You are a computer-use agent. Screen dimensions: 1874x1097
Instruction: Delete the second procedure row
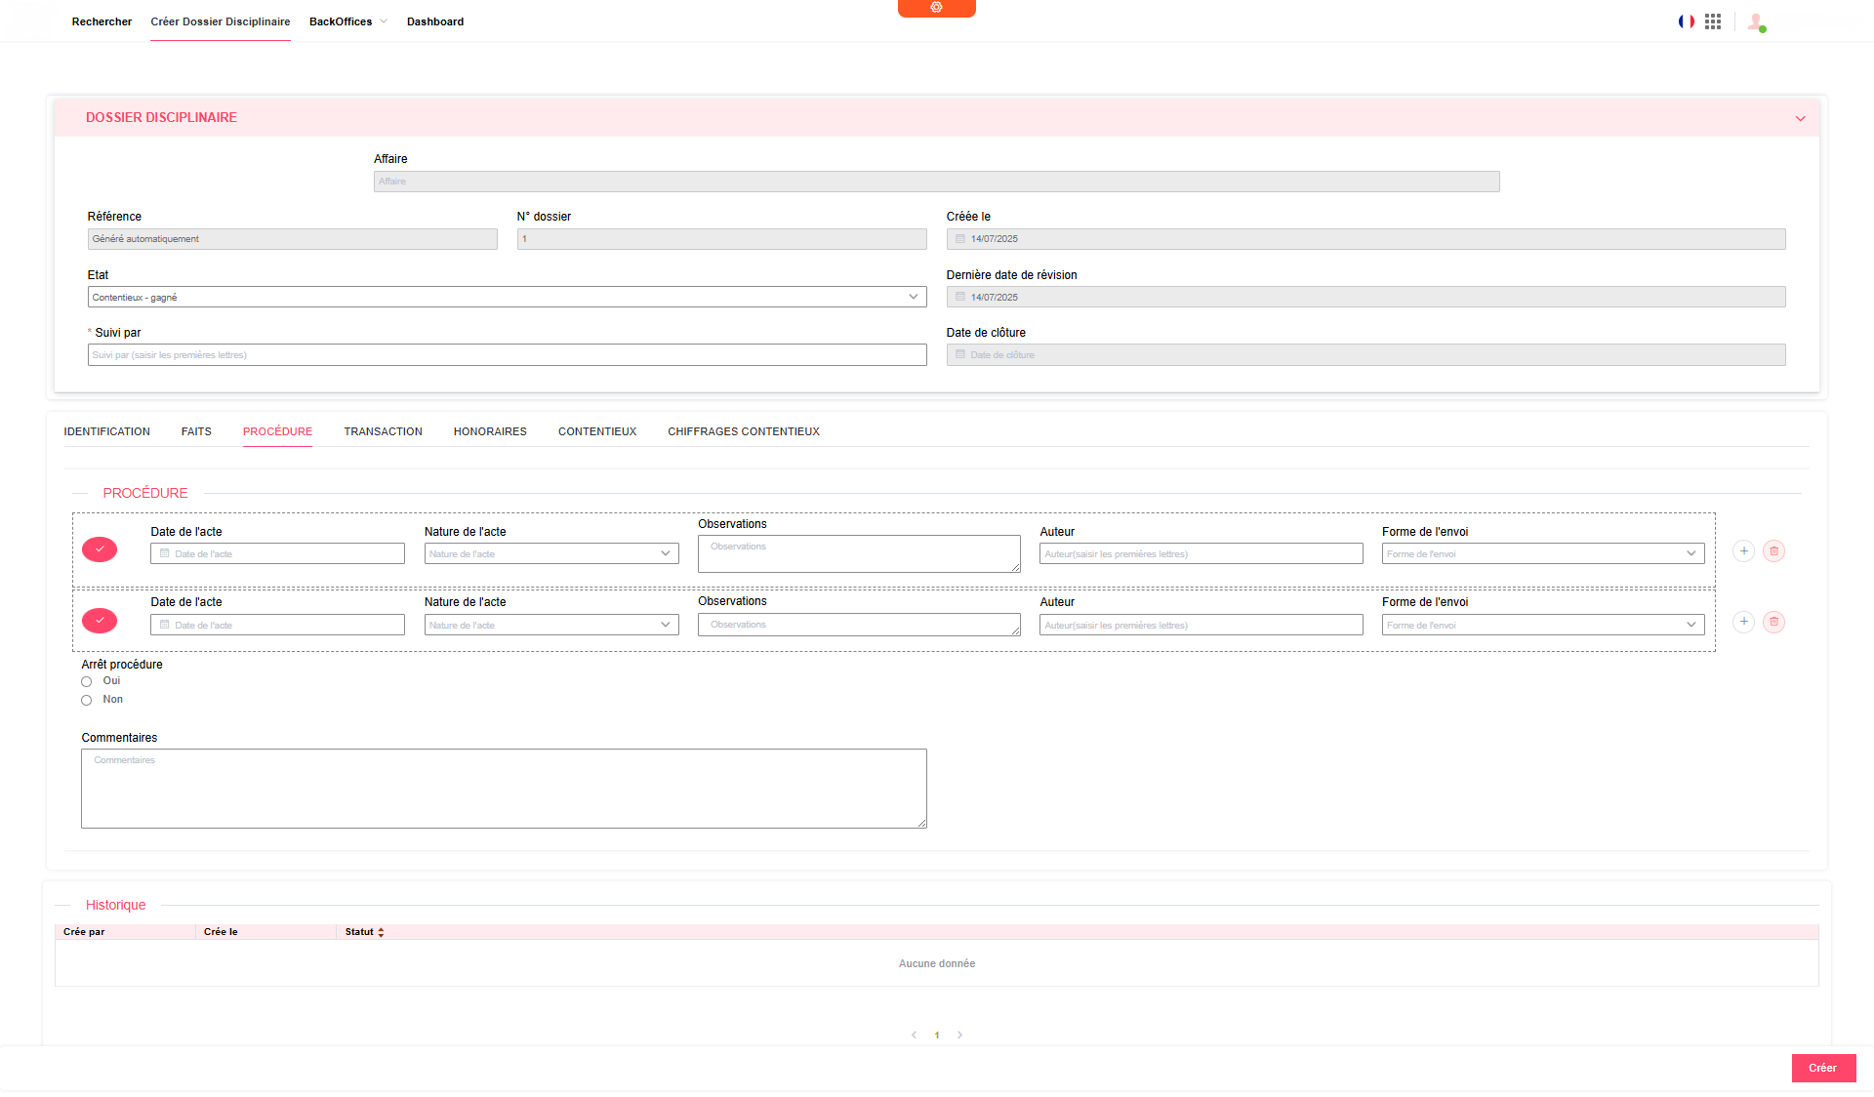coord(1773,622)
